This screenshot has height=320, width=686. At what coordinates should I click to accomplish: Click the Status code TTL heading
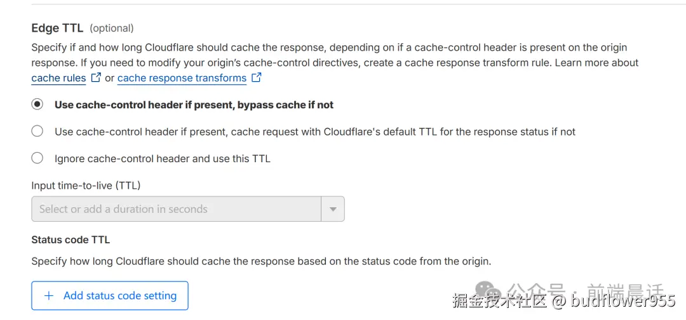click(x=71, y=240)
